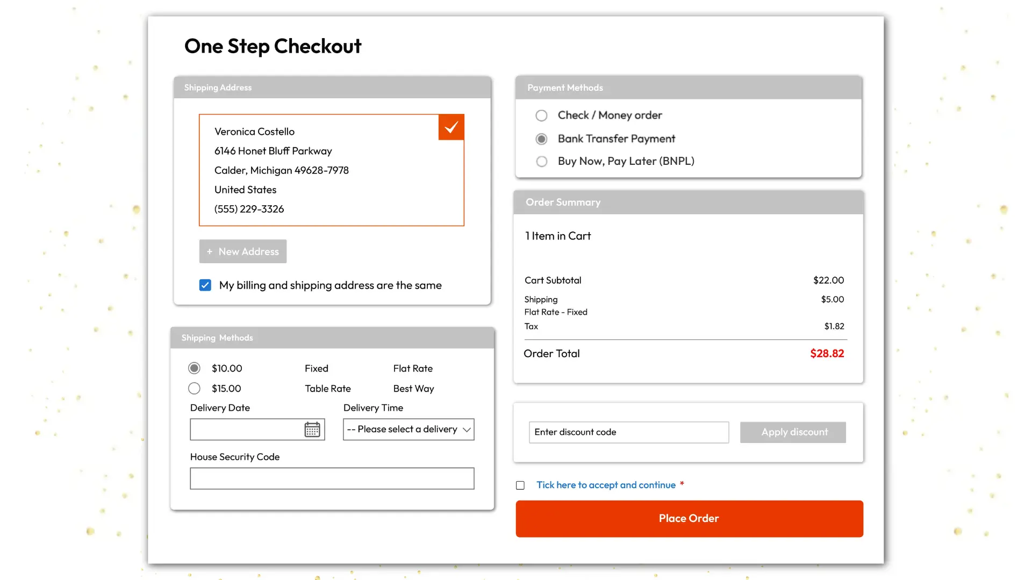Select the Check / Money order payment option
This screenshot has width=1032, height=580.
[x=541, y=115]
